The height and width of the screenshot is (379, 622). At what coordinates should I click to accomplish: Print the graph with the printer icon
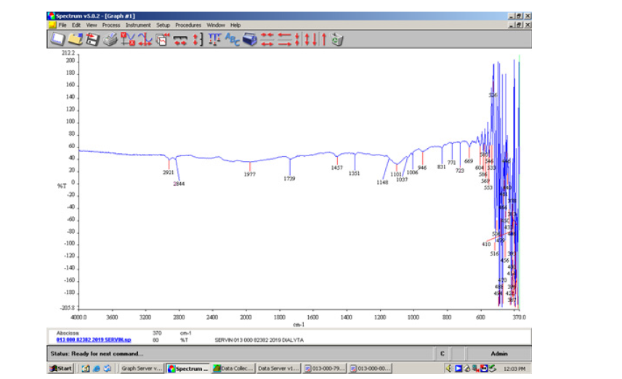(x=110, y=39)
